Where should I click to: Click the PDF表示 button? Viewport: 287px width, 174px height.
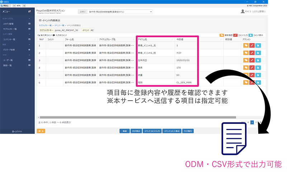(136, 131)
